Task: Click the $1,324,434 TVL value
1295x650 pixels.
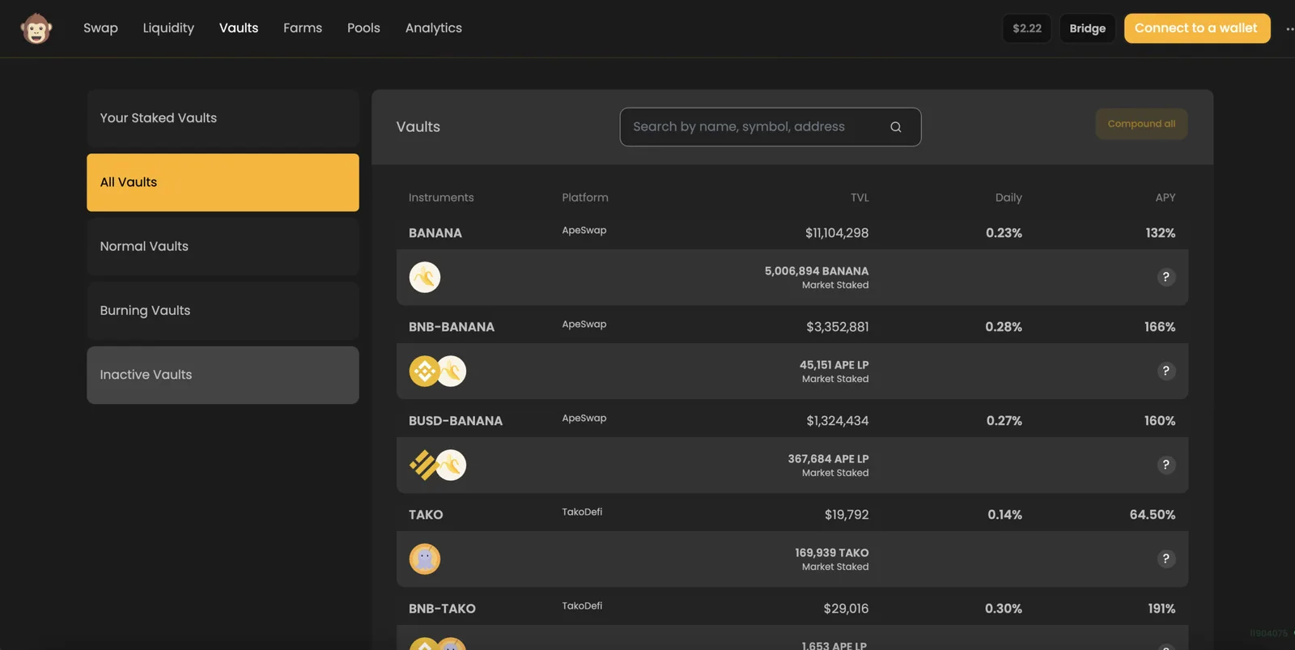Action: (x=838, y=421)
